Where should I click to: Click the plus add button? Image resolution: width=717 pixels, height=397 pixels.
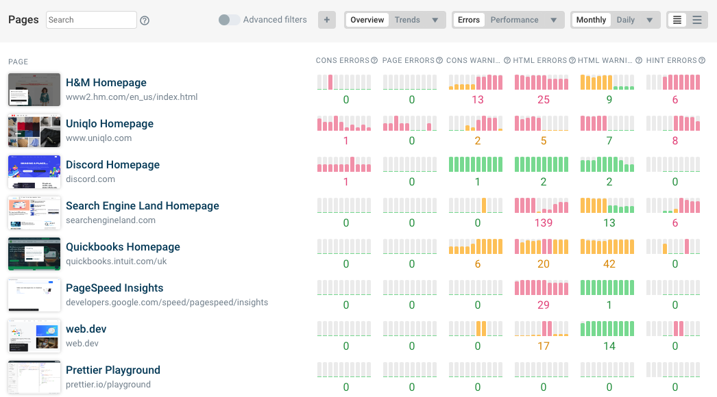pyautogui.click(x=326, y=20)
